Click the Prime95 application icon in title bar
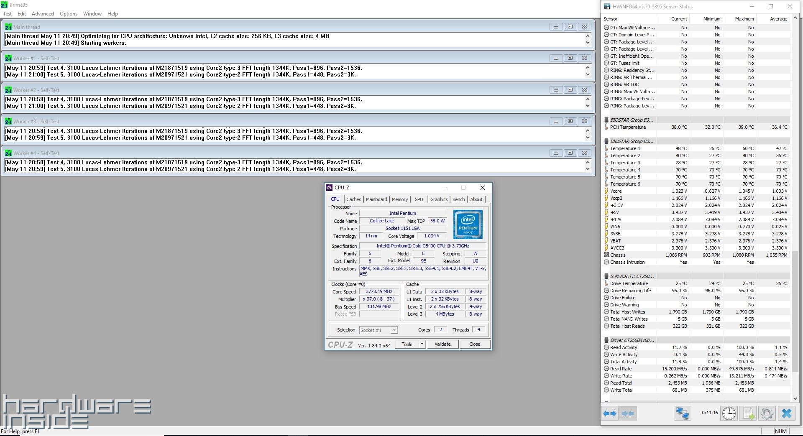This screenshot has width=803, height=436. point(4,5)
